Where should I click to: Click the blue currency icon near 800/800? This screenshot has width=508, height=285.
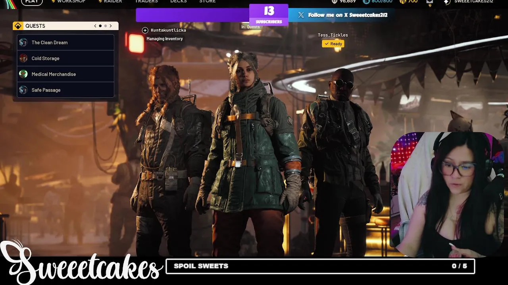pyautogui.click(x=366, y=1)
